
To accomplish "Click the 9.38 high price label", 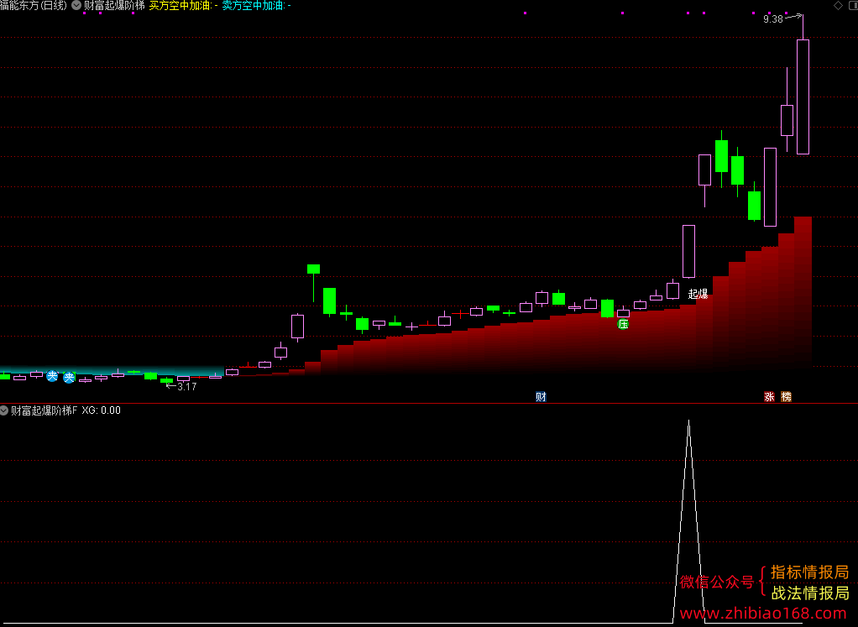I will coord(773,19).
